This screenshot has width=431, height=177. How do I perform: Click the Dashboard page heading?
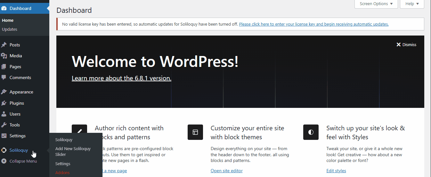click(74, 10)
